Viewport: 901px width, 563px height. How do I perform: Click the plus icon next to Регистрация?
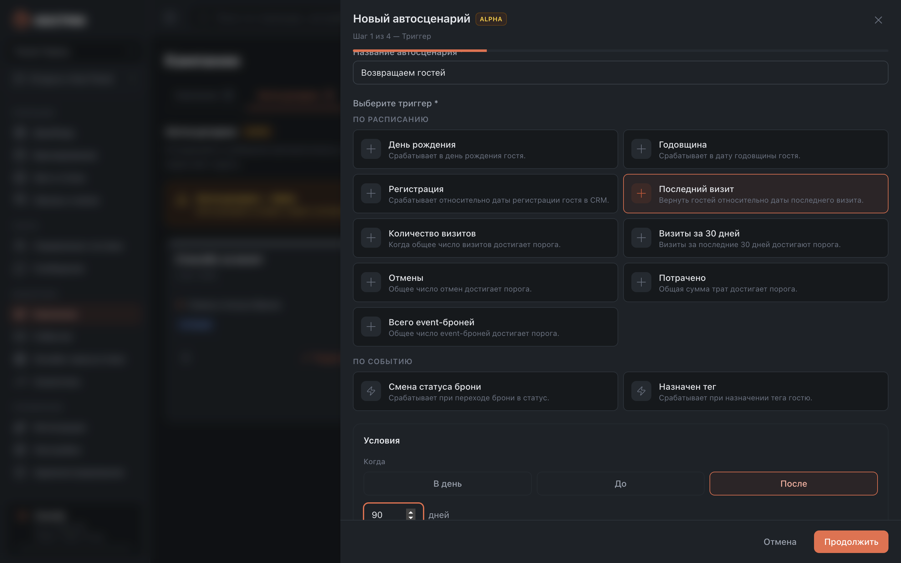click(371, 194)
